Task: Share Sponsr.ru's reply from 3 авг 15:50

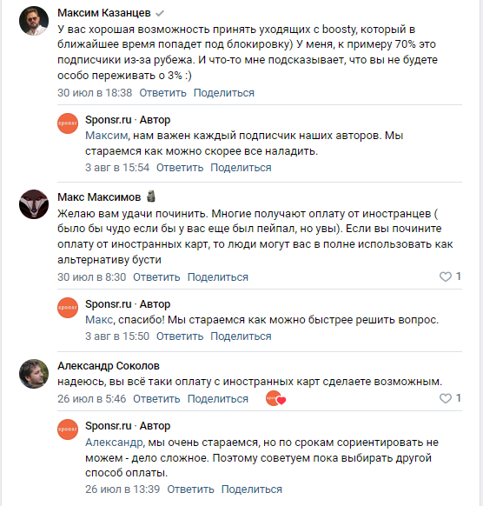Action: [241, 336]
